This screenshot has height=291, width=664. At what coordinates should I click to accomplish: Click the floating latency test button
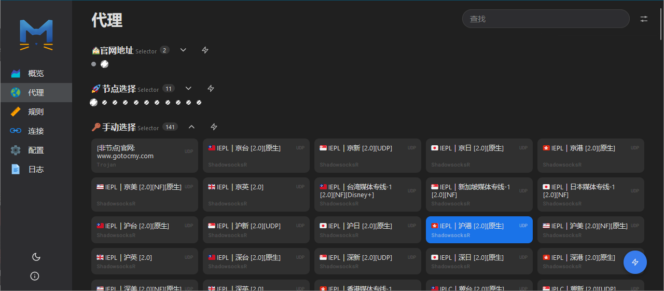(635, 262)
